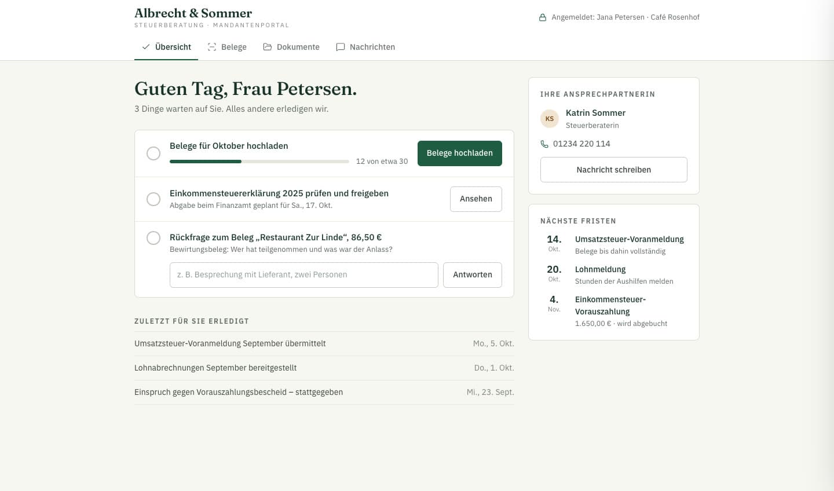The width and height of the screenshot is (834, 491).
Task: Click 'Angemeldet: Jana Petersen · Café Rosenhof'
Action: click(x=625, y=17)
